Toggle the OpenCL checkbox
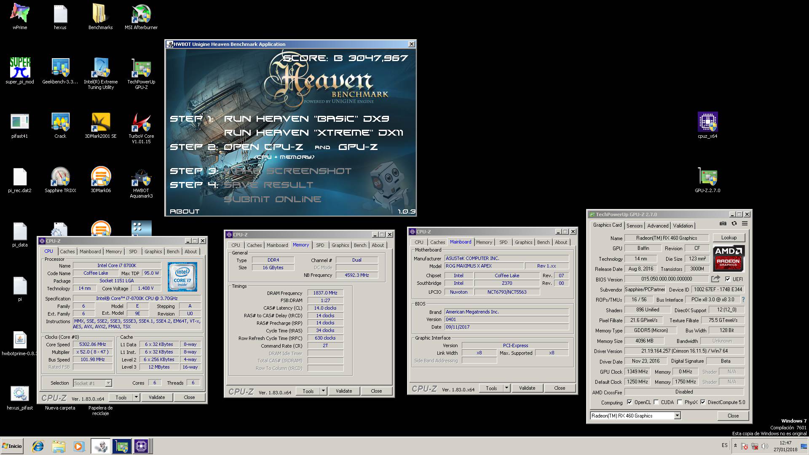 click(x=630, y=402)
